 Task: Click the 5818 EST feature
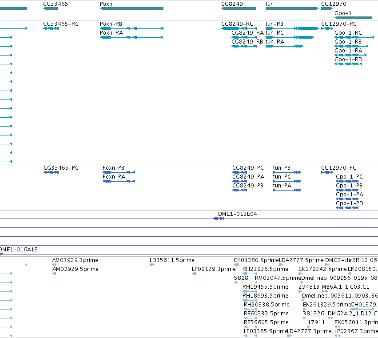click(x=235, y=282)
